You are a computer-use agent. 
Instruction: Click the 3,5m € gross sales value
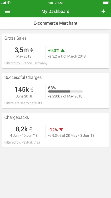(x=24, y=50)
